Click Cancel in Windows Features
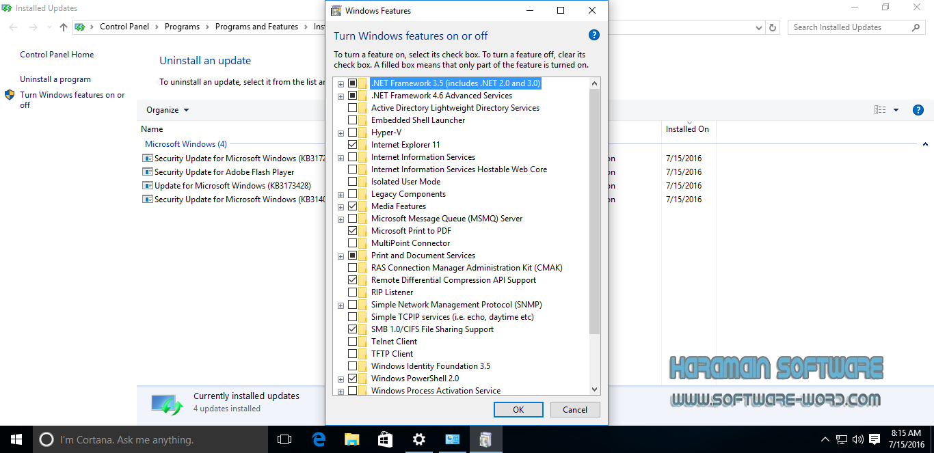This screenshot has width=934, height=453. [575, 409]
